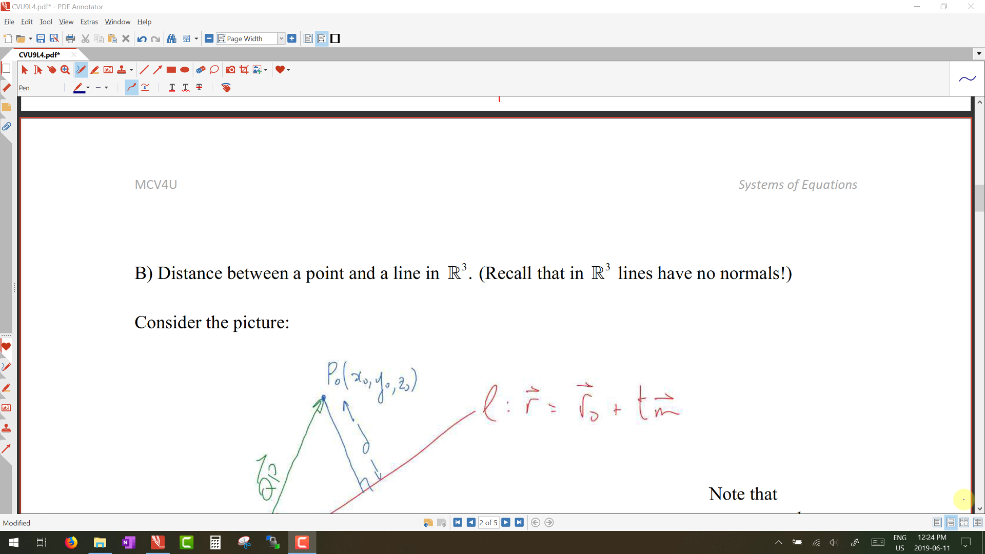Screen dimensions: 985x554
Task: Toggle full screen mode button
Action: point(335,38)
